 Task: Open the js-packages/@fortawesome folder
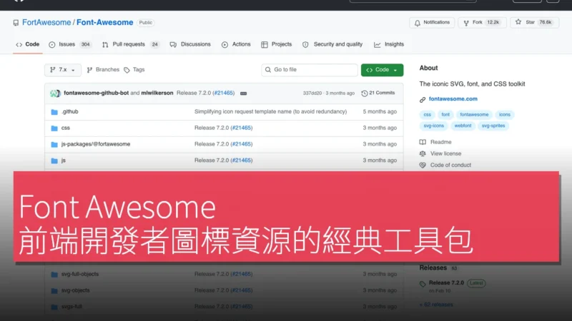tap(96, 144)
